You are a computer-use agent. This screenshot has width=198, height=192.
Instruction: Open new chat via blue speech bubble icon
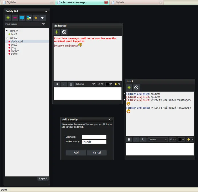pos(22,18)
